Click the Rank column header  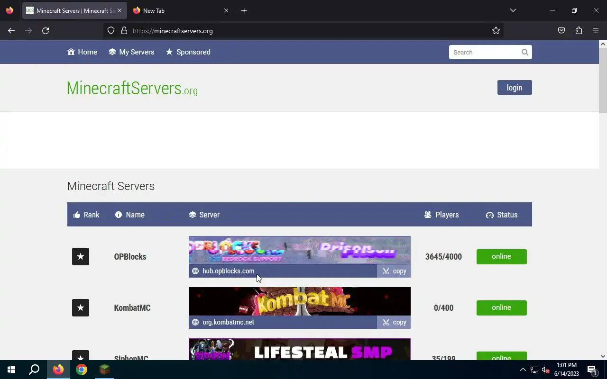(x=86, y=215)
